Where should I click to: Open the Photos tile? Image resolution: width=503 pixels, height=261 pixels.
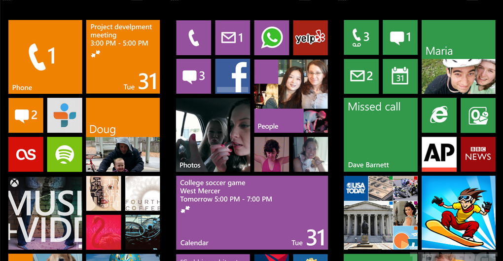(x=213, y=135)
